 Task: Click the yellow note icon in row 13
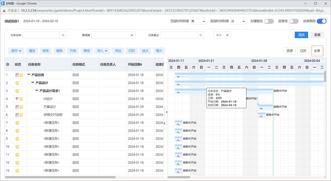pos(17,171)
